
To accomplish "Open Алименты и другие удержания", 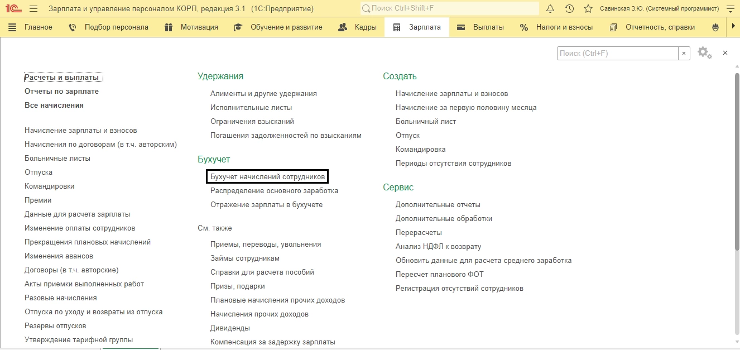I will click(263, 94).
